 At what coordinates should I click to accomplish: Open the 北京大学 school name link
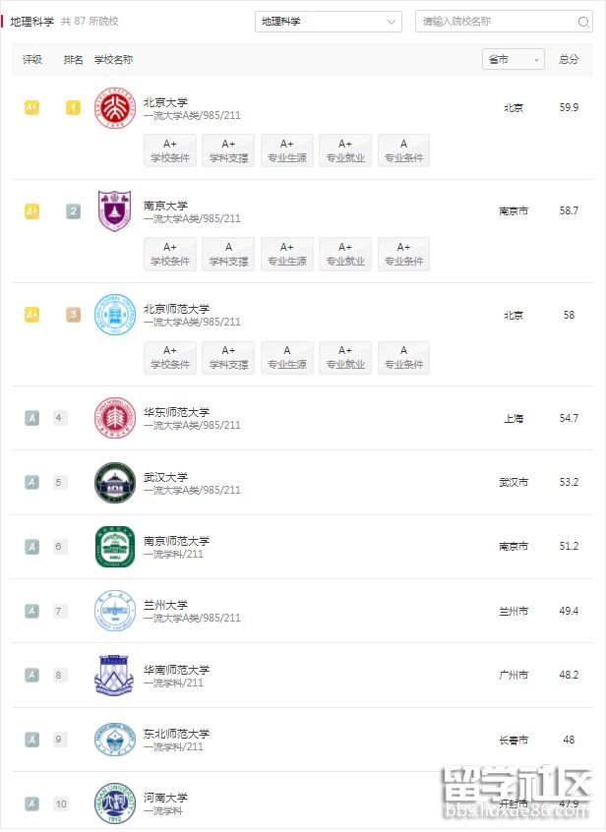coord(165,102)
